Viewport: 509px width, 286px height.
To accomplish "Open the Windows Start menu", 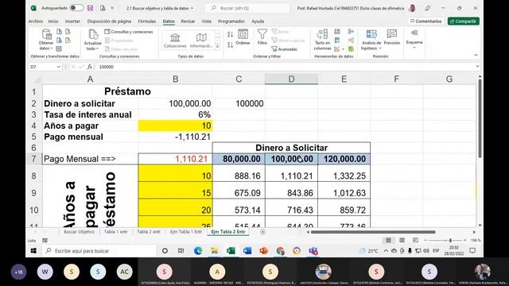I will (x=33, y=251).
